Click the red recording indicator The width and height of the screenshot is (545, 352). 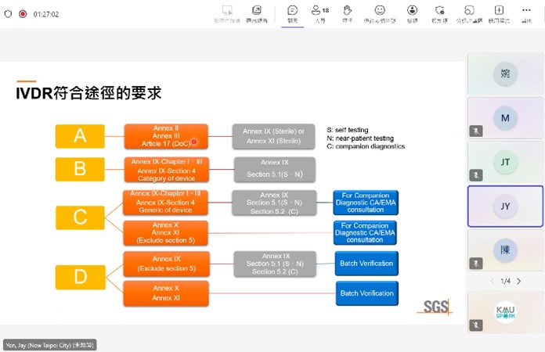23,14
